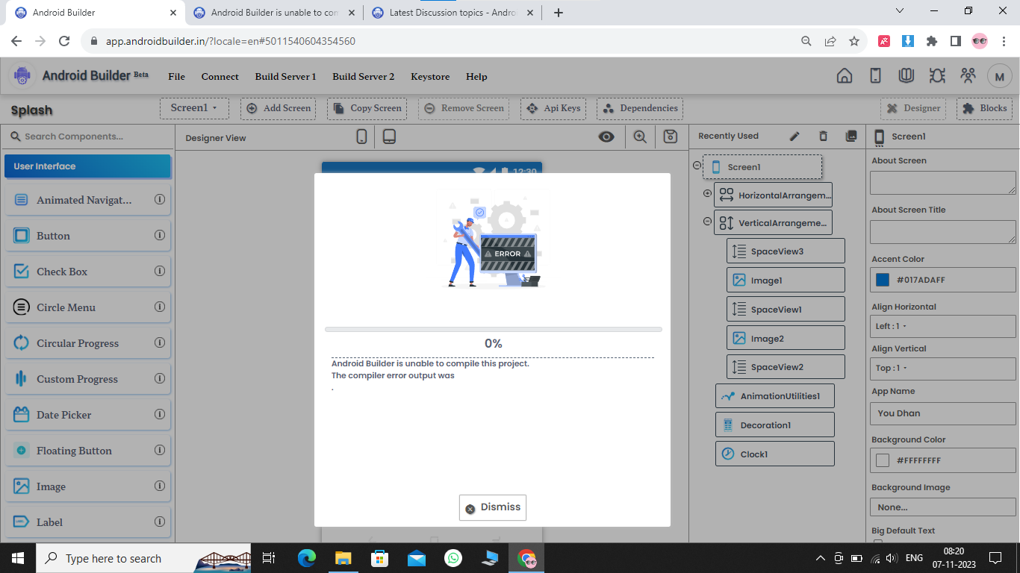1020x573 pixels.
Task: Open the Screen1 screen selector dropdown
Action: click(x=194, y=108)
